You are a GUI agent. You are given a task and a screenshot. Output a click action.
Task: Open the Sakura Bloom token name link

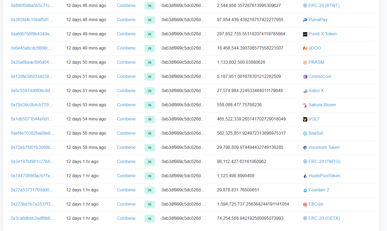[x=322, y=105]
